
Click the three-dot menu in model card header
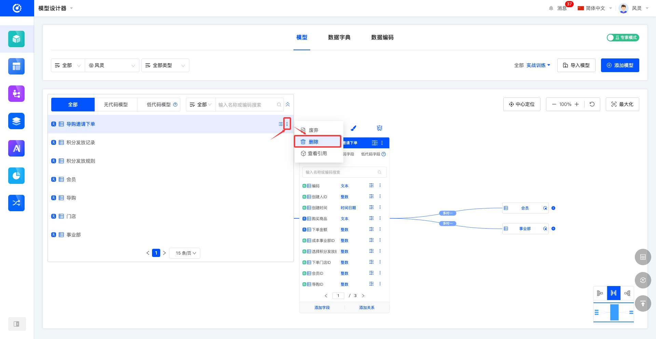point(382,143)
